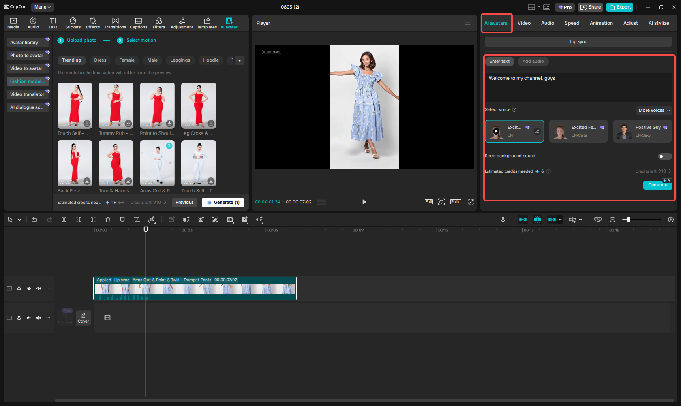The width and height of the screenshot is (681, 406).
Task: Hide the avatar track with the eye toggle
Action: coord(29,288)
